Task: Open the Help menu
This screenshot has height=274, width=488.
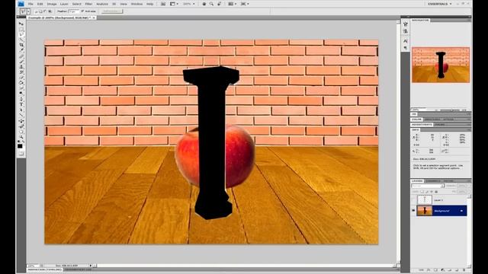Action: click(149, 4)
